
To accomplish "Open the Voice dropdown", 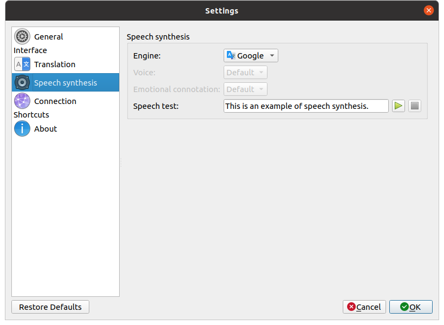I will coord(245,73).
